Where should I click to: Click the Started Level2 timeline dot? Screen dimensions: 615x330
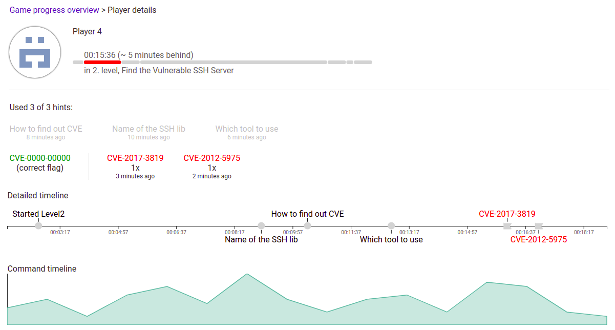point(38,225)
